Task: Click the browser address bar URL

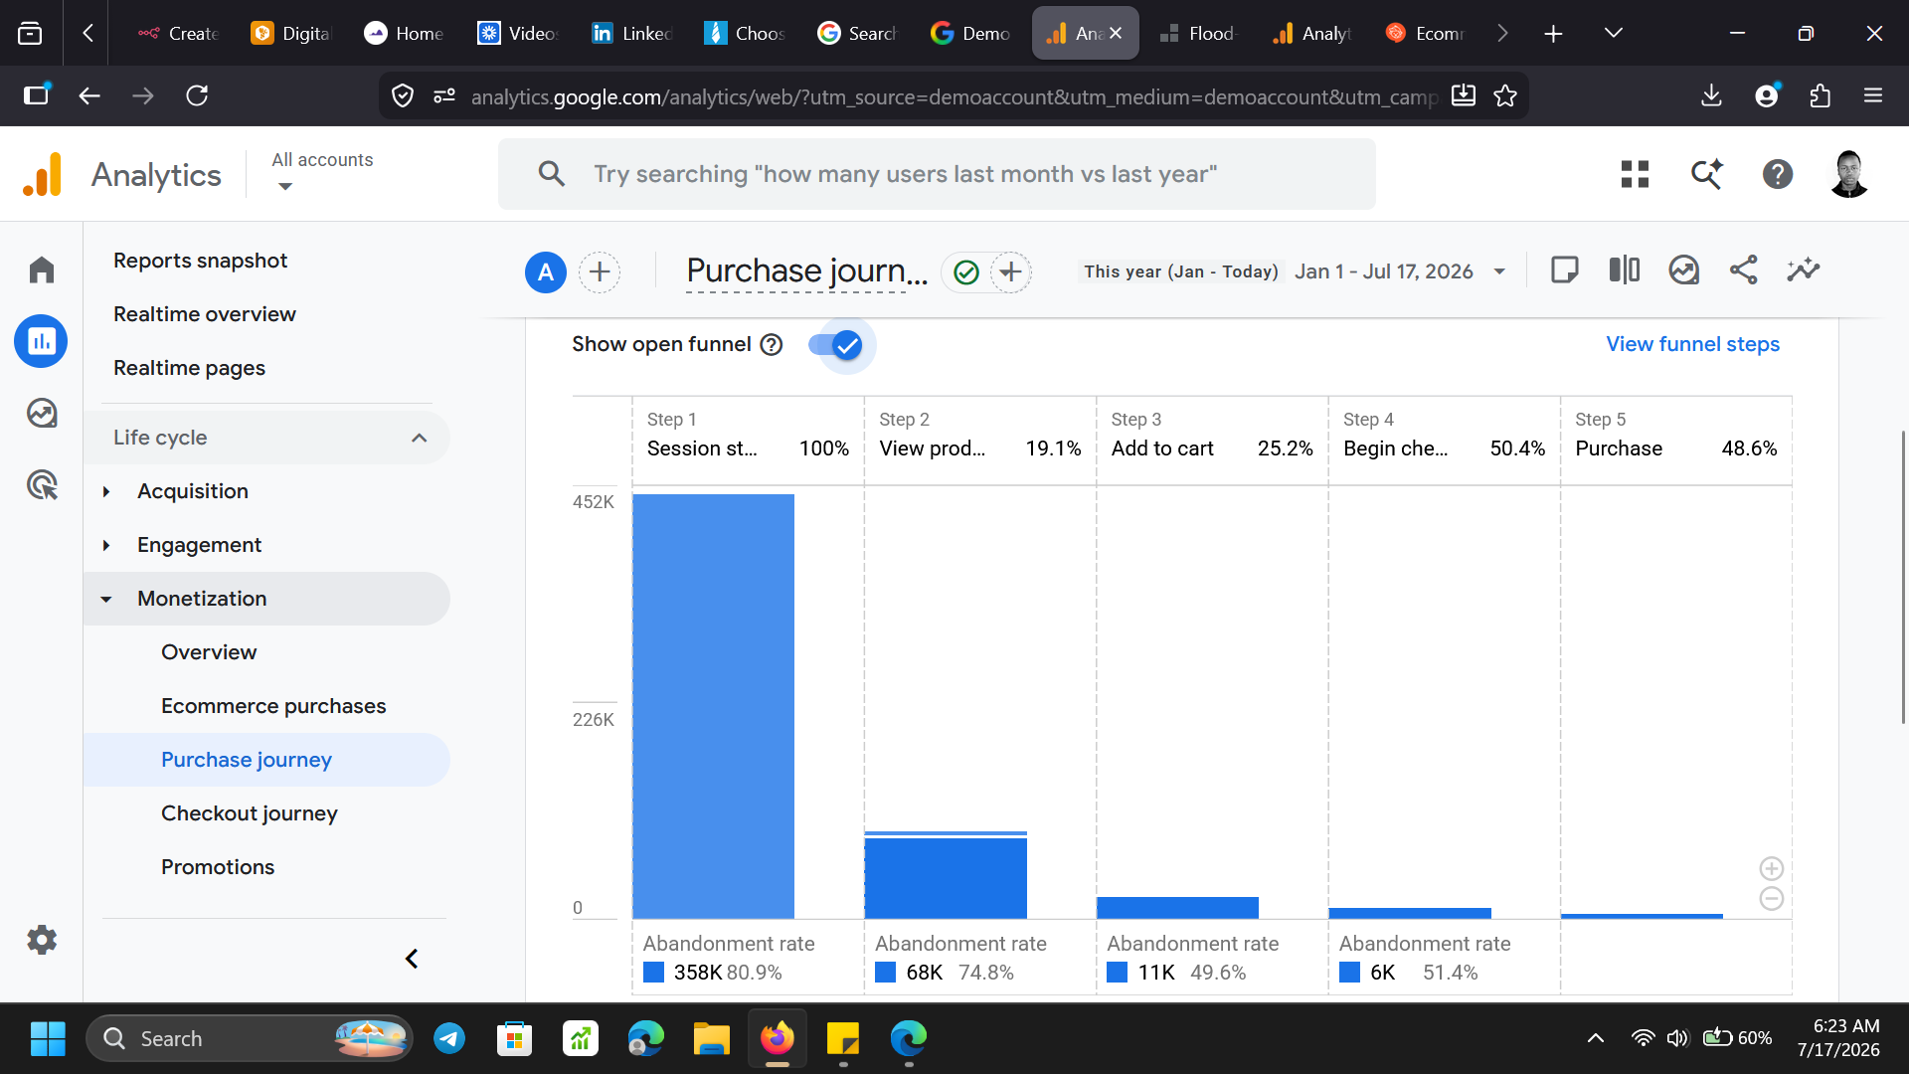Action: pos(953,95)
